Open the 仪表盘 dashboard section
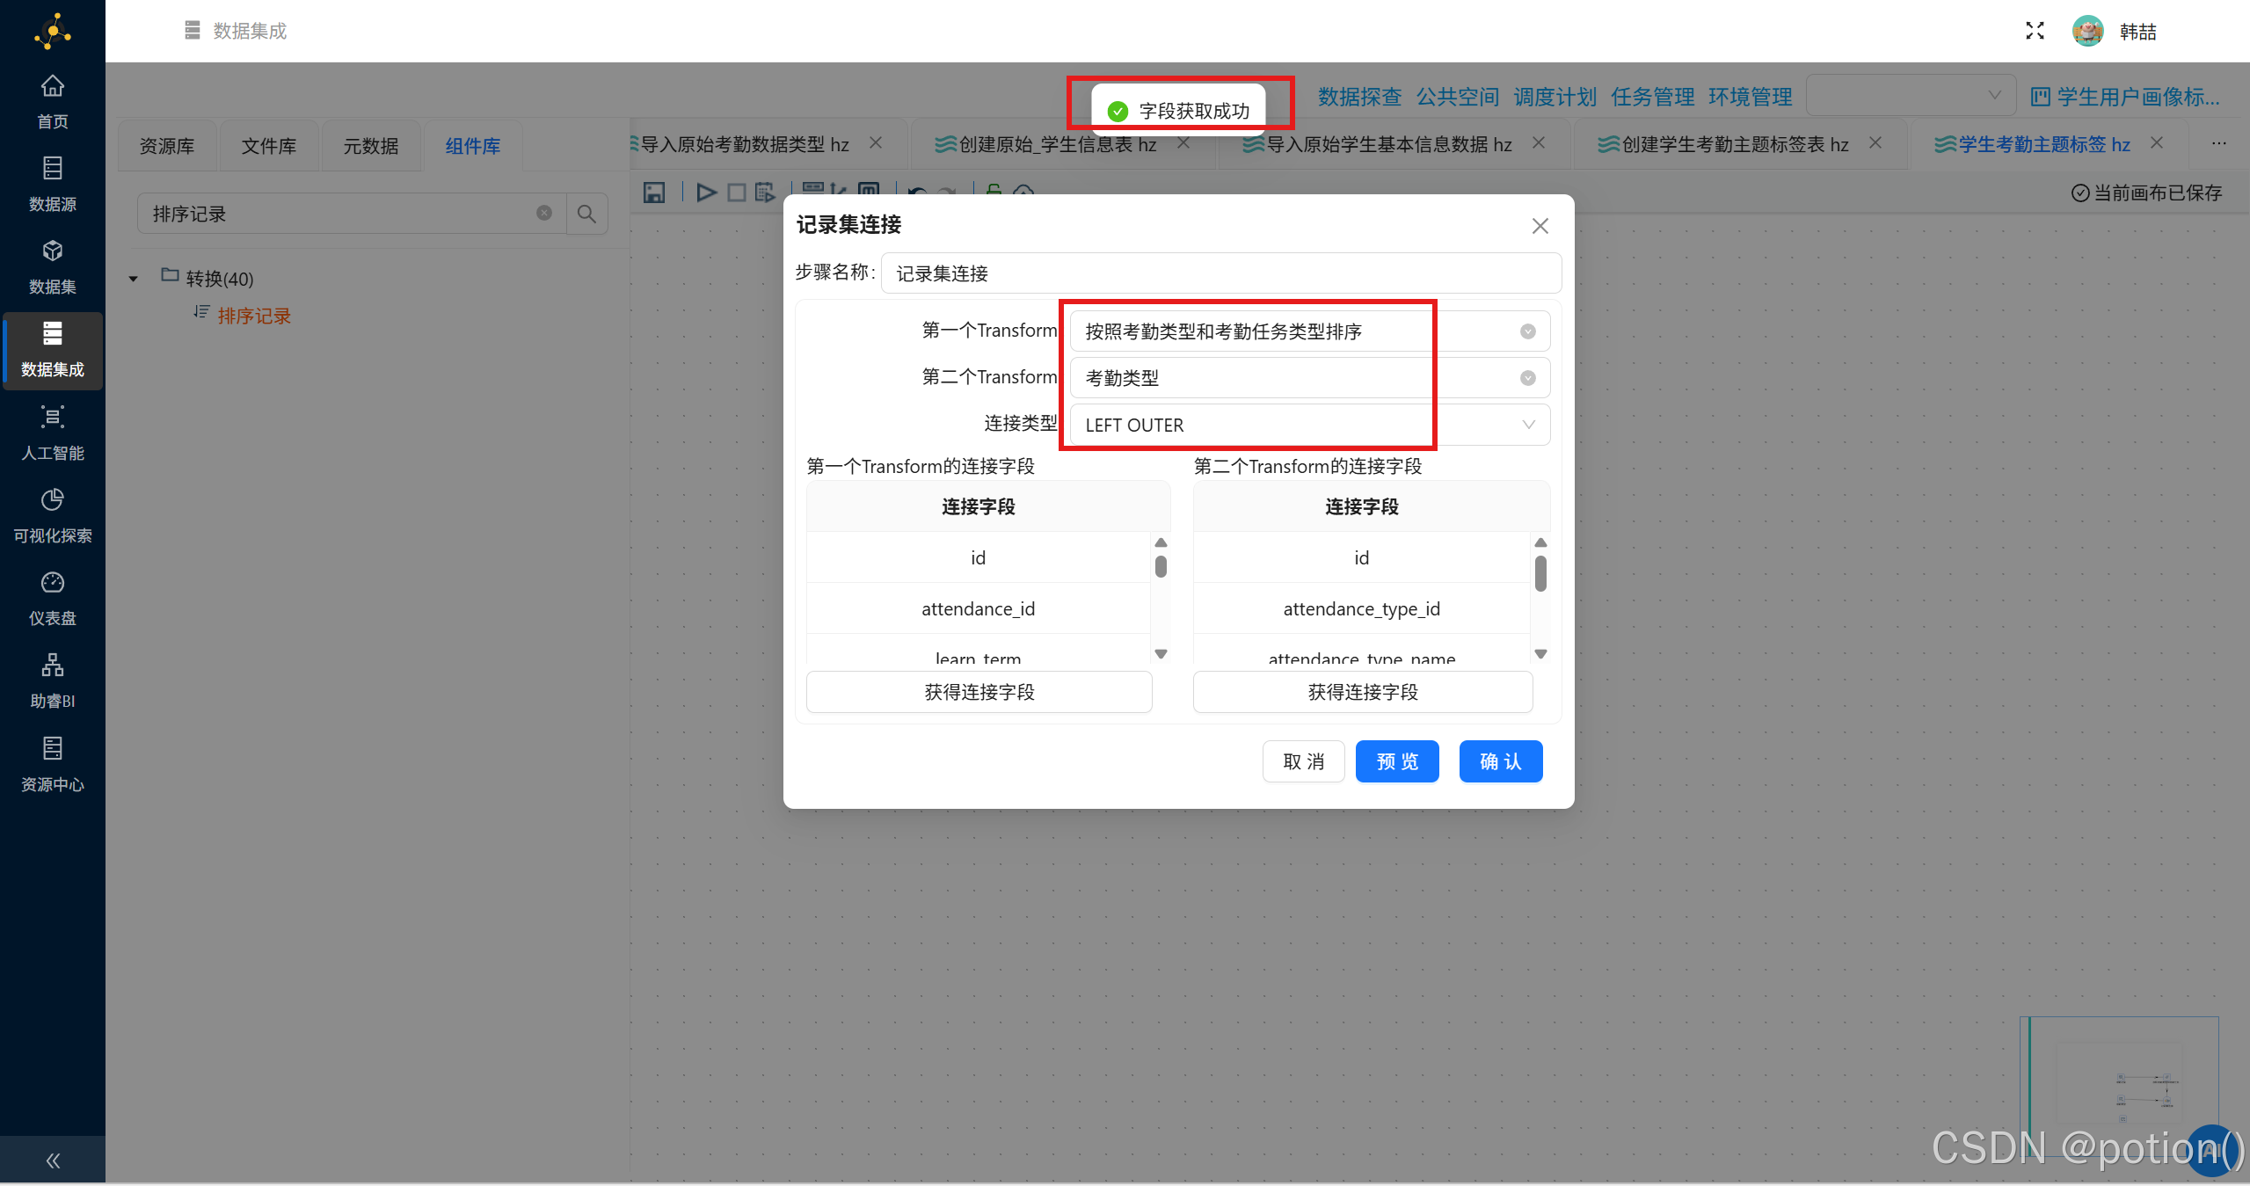 point(52,599)
